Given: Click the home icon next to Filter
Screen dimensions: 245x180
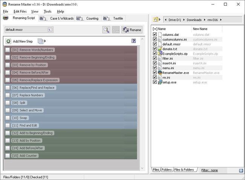Looking at the screenshot, I should click(241, 170).
